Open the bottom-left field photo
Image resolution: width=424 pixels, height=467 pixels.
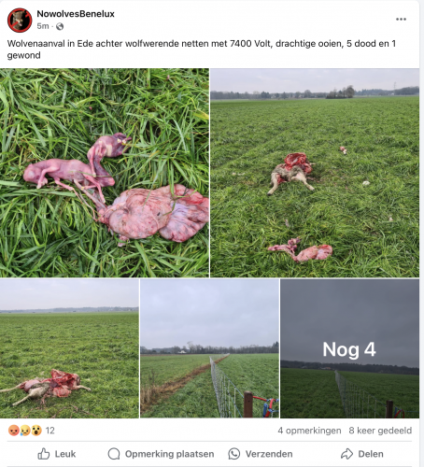tap(69, 348)
